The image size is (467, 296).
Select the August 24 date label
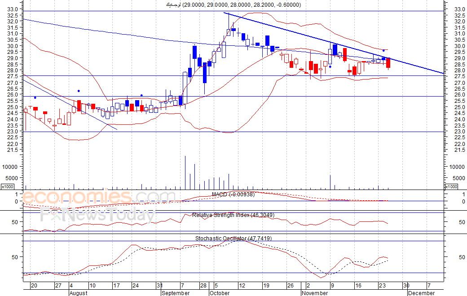(x=136, y=286)
